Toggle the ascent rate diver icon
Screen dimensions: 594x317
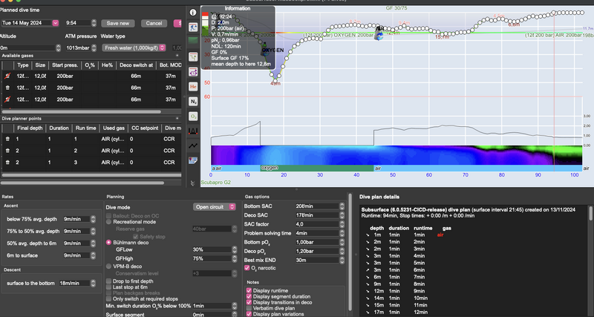tap(194, 27)
